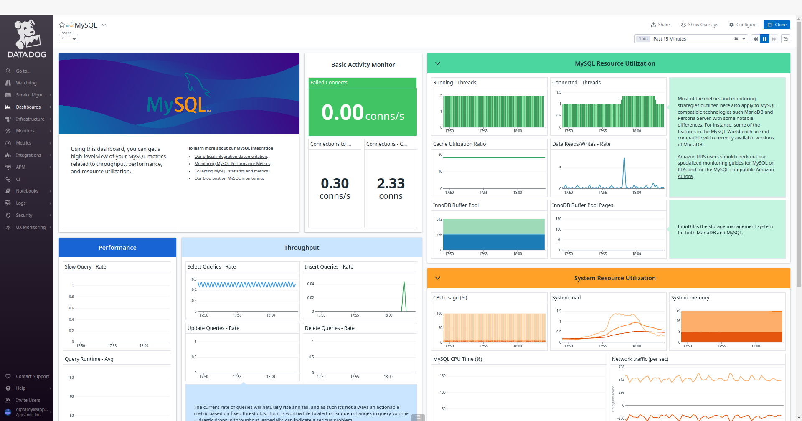Step back in time with rewind arrows
The image size is (802, 421).
click(x=755, y=39)
